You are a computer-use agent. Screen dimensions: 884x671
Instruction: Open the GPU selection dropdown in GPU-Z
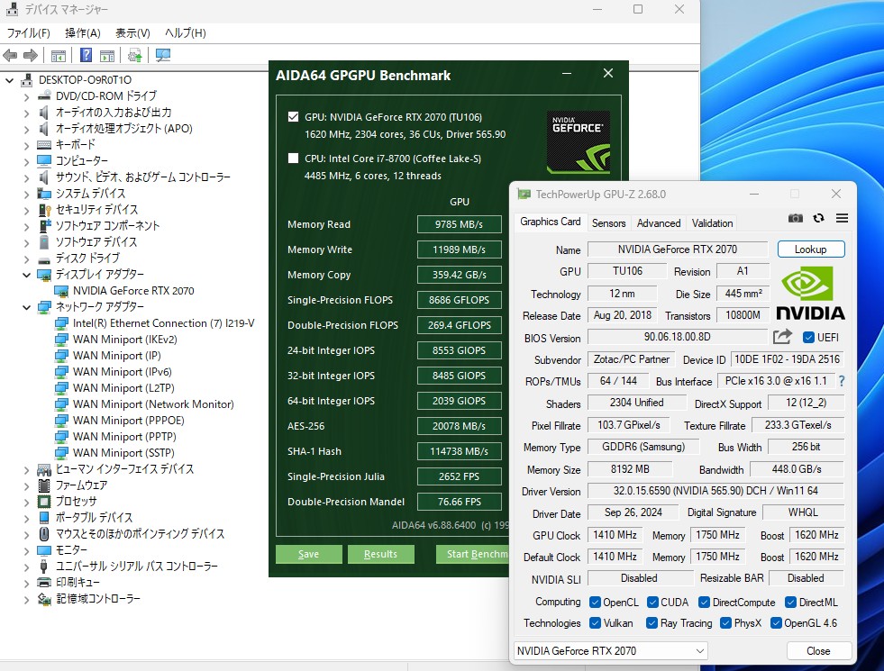700,651
